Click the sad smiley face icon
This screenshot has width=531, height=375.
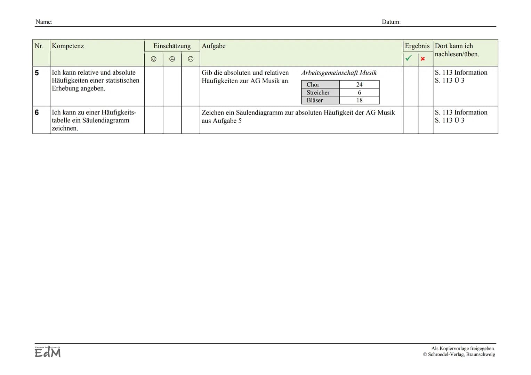point(191,59)
